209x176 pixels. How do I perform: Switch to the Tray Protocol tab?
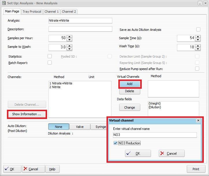32,12
